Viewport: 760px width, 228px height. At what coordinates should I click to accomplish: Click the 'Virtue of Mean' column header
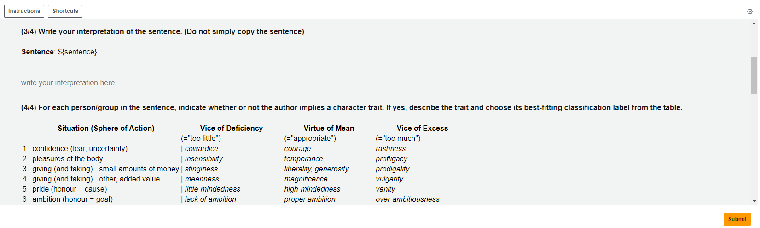(329, 128)
